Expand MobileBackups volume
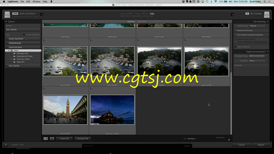The width and height of the screenshot is (274, 154). tap(7, 43)
